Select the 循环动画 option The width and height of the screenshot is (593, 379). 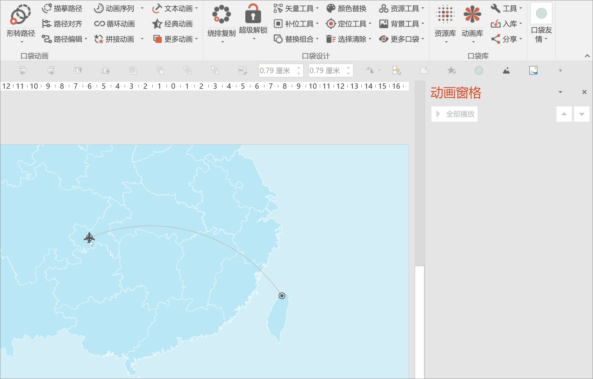click(x=115, y=24)
